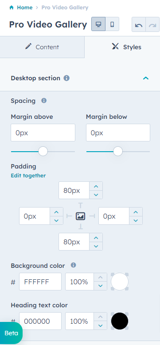Open the black heading text color swatch

tap(120, 321)
